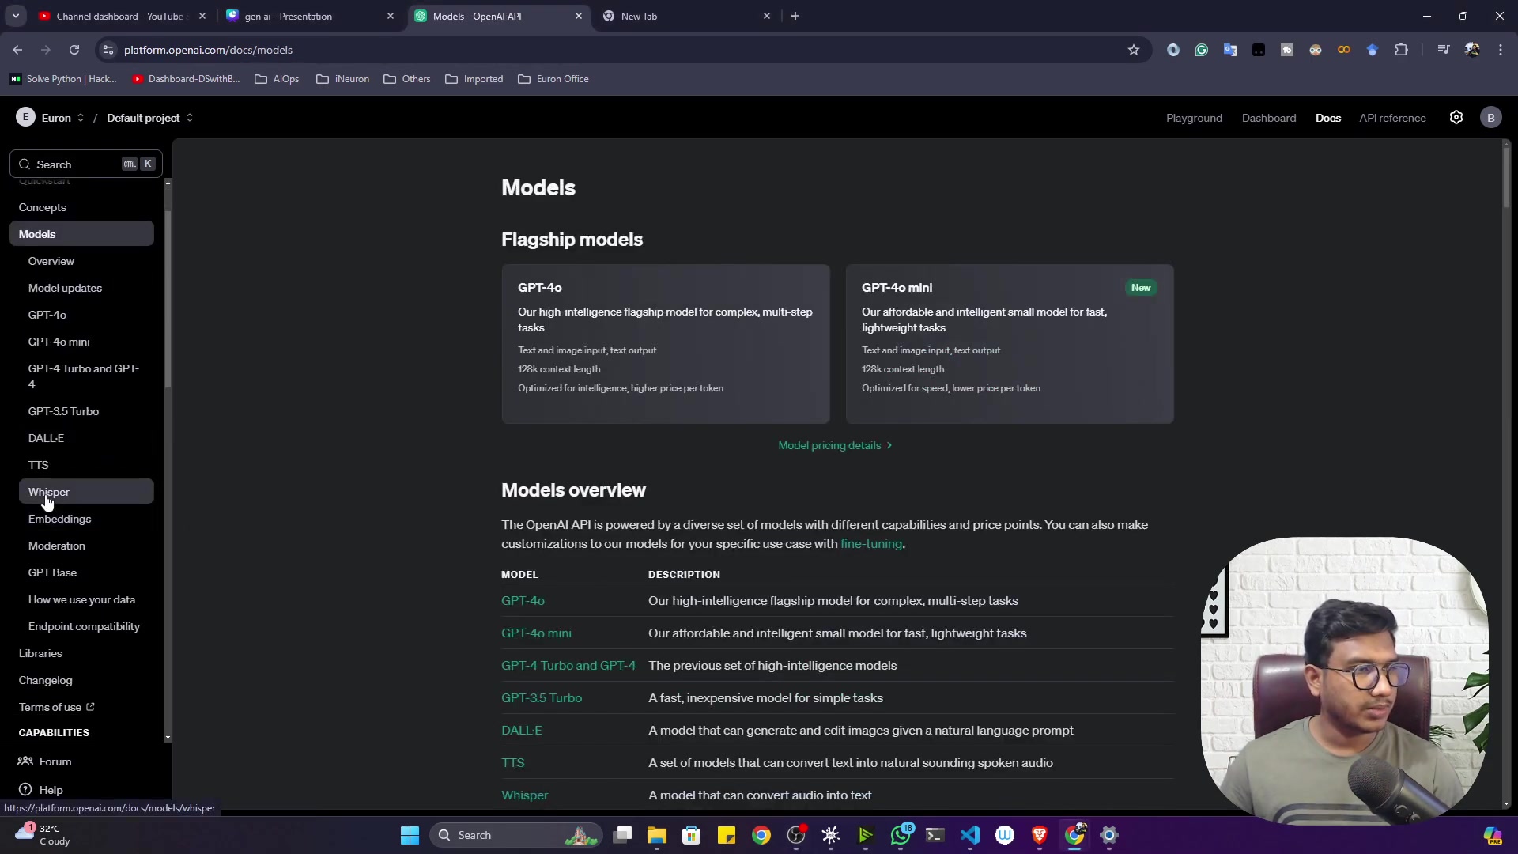Viewport: 1518px width, 854px height.
Task: Open the Playground tab
Action: click(x=1194, y=118)
